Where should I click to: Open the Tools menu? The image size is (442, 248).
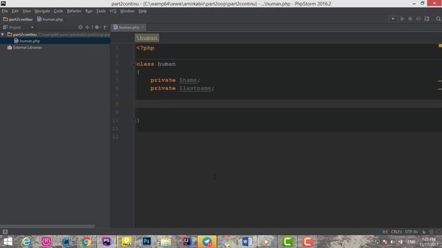click(101, 11)
